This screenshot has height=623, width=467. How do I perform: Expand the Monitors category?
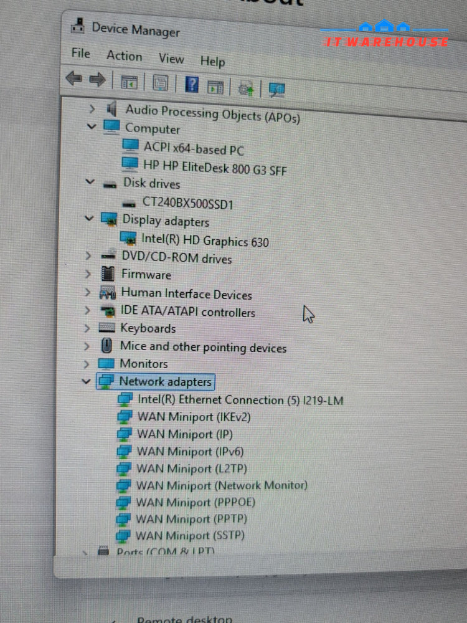tap(86, 364)
